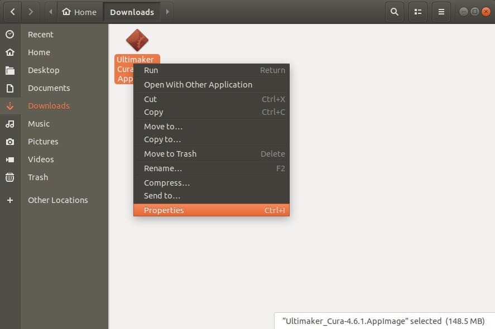Click the Recent clock icon in sidebar
The height and width of the screenshot is (329, 495).
(10, 35)
